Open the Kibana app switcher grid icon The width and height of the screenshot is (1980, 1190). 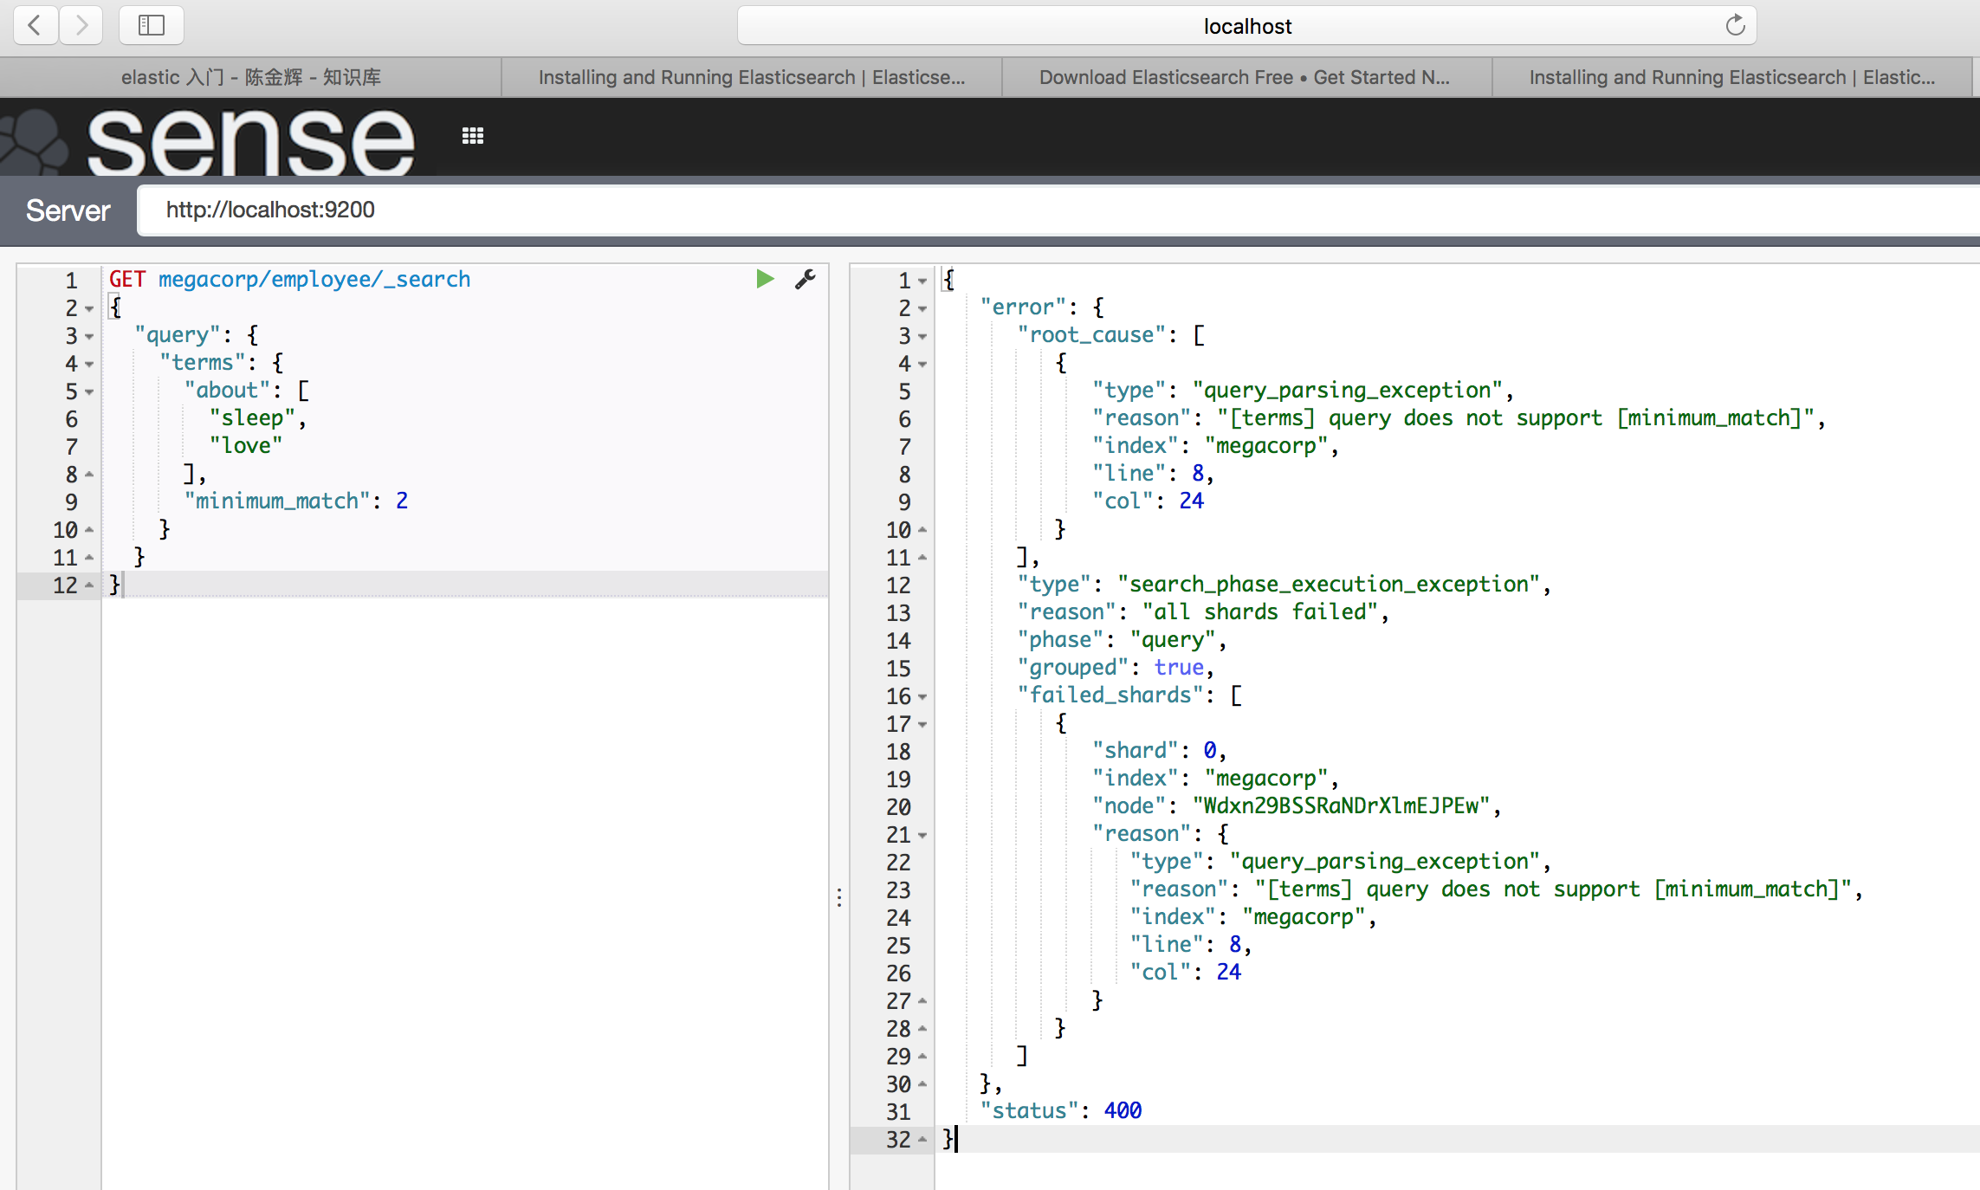pyautogui.click(x=473, y=136)
